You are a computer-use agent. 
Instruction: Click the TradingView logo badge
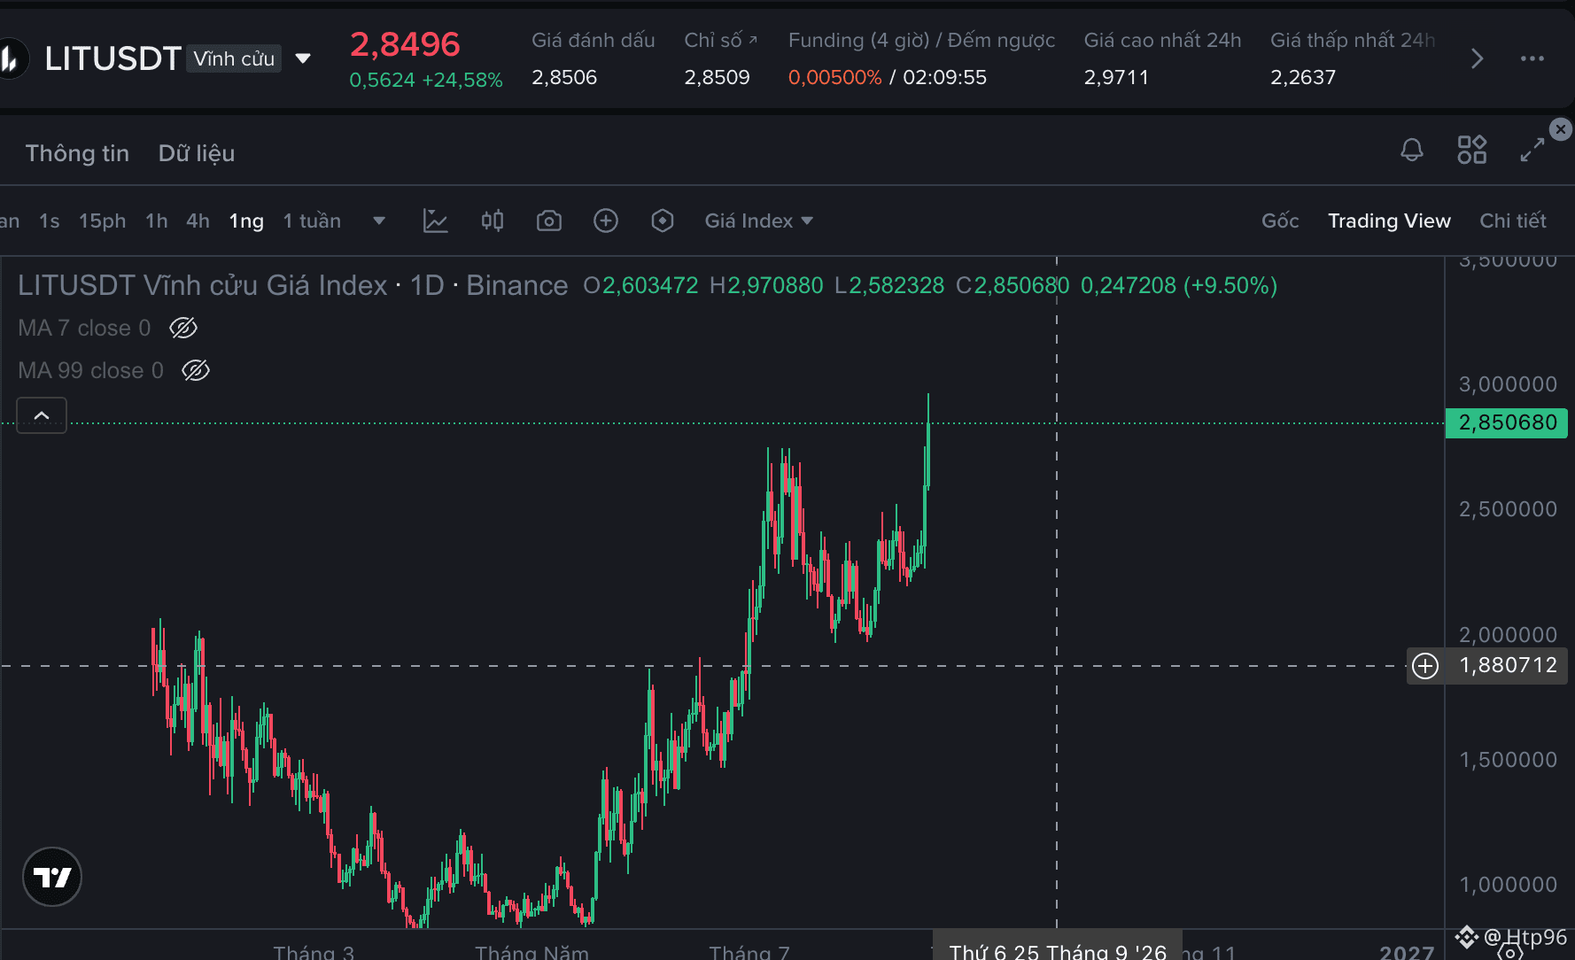[52, 877]
